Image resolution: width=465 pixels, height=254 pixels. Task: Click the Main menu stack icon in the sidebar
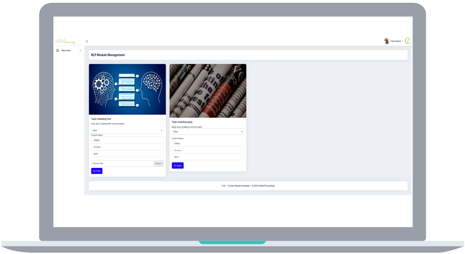click(x=58, y=50)
